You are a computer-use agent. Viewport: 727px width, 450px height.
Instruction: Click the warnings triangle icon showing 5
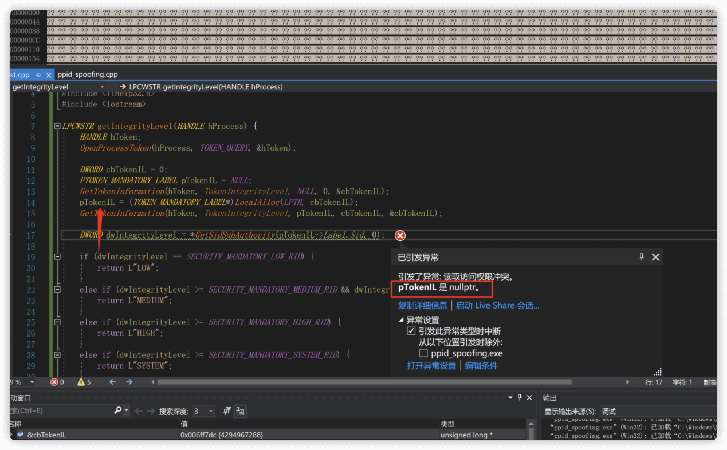81,382
